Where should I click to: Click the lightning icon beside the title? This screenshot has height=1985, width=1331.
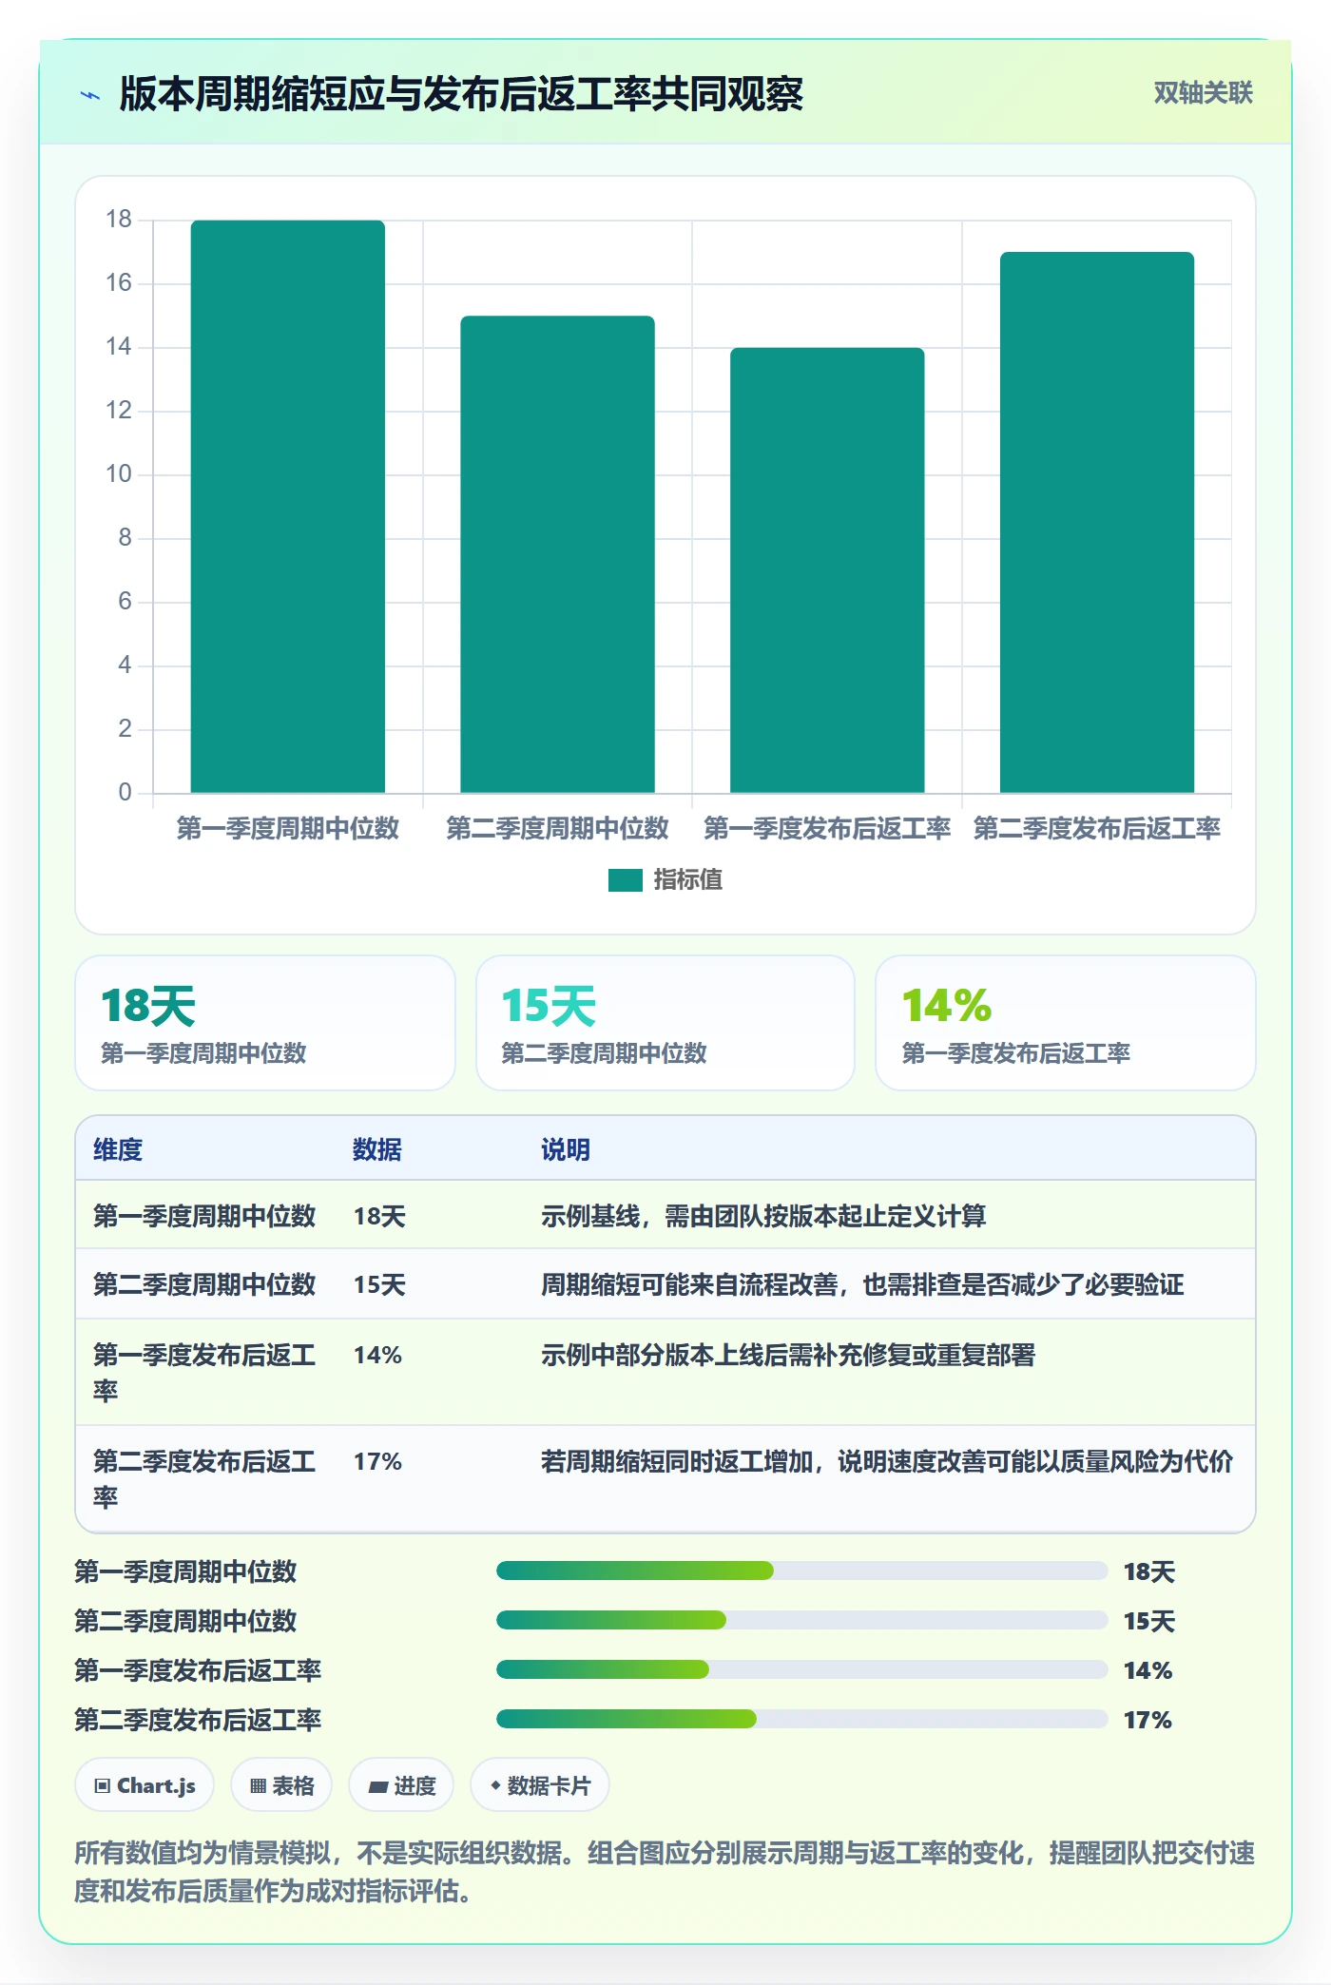click(x=90, y=95)
